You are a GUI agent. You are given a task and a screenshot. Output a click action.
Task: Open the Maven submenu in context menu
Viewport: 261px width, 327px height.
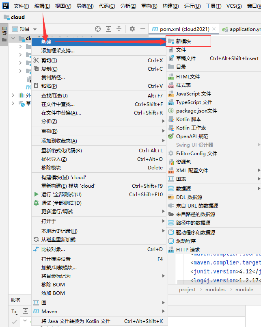pyautogui.click(x=49, y=311)
